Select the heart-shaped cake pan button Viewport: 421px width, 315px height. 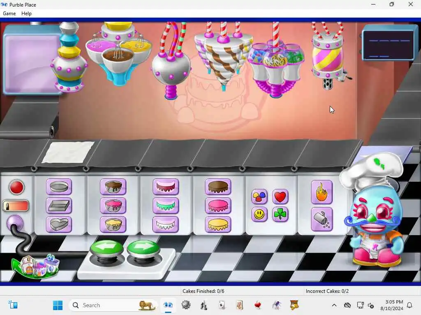[x=59, y=224]
